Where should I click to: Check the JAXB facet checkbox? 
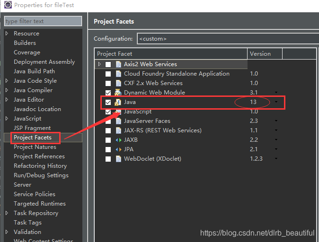108,140
